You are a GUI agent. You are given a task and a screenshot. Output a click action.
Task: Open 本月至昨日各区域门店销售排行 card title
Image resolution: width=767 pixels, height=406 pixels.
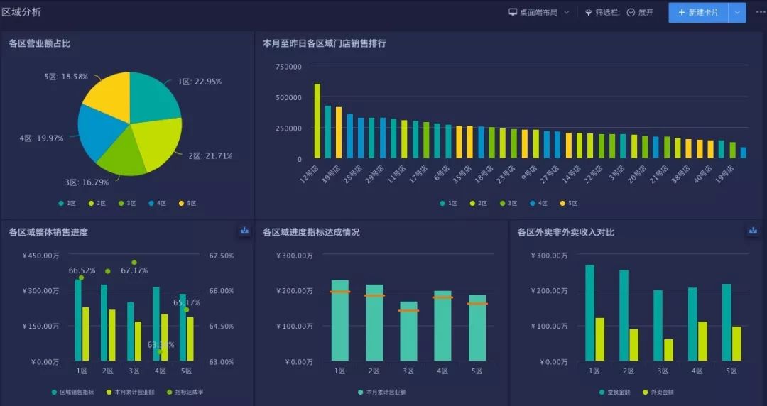(x=325, y=43)
